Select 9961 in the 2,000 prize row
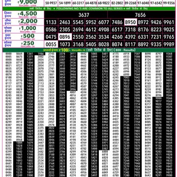This screenshot has height=177, width=177. click(x=169, y=22)
